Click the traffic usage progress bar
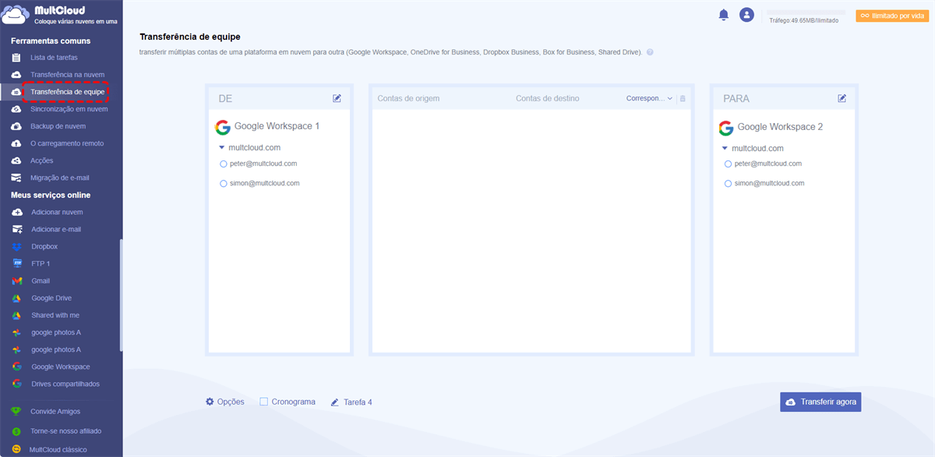935x457 pixels. pyautogui.click(x=806, y=13)
